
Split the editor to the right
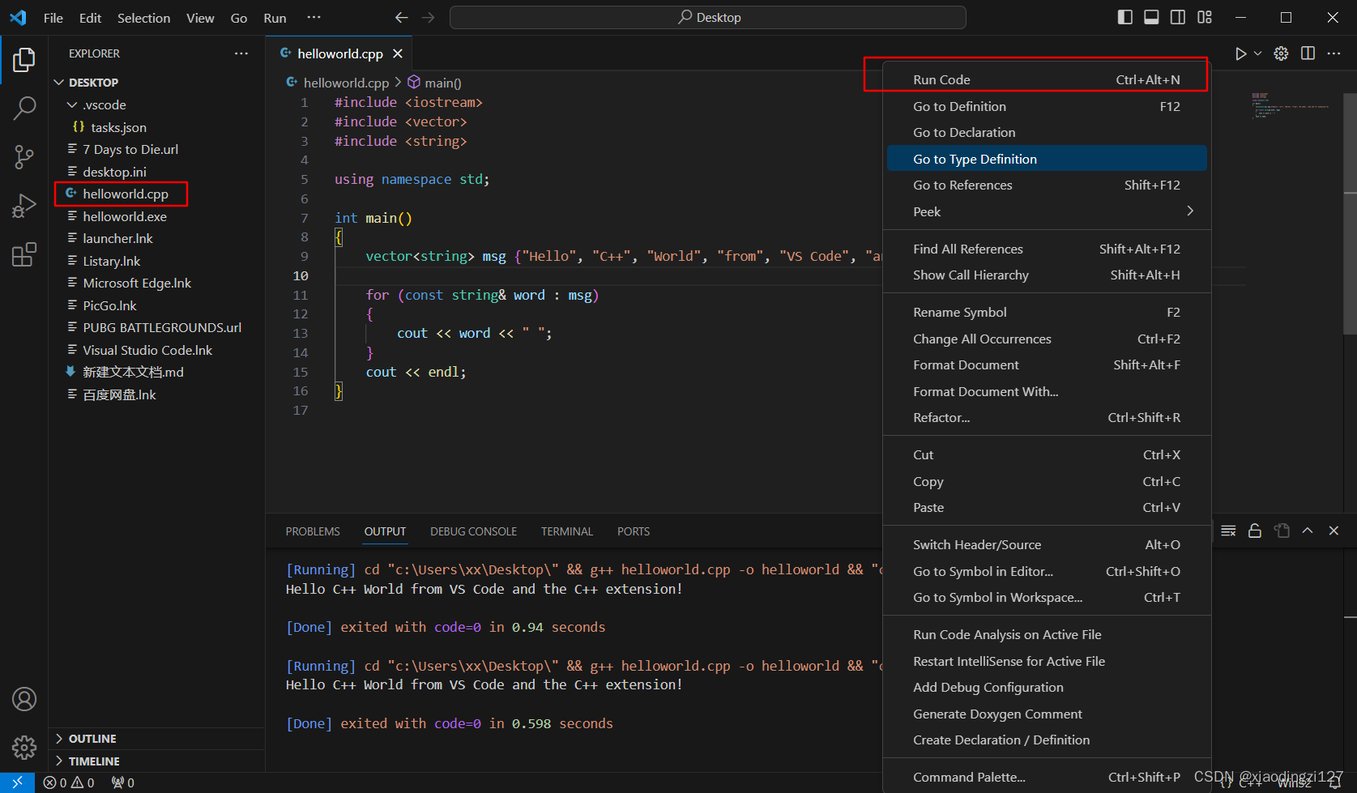[x=1308, y=53]
